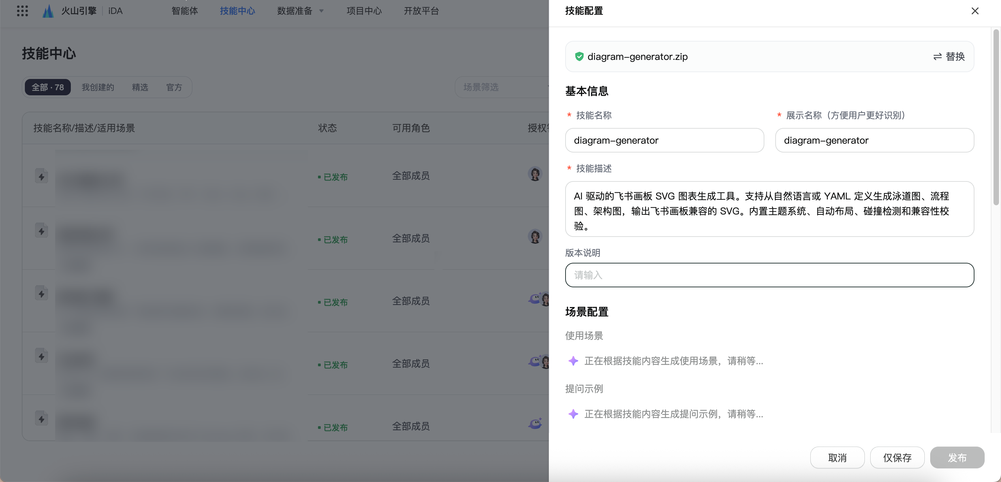Click the diagram-generator.zip file name

click(637, 56)
